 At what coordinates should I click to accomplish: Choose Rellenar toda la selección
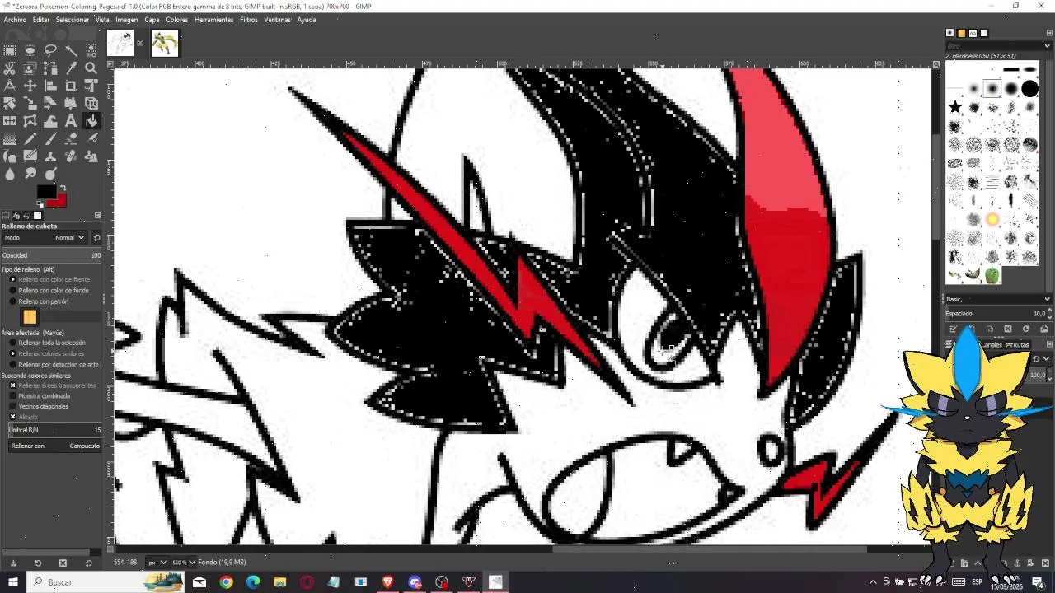47,343
